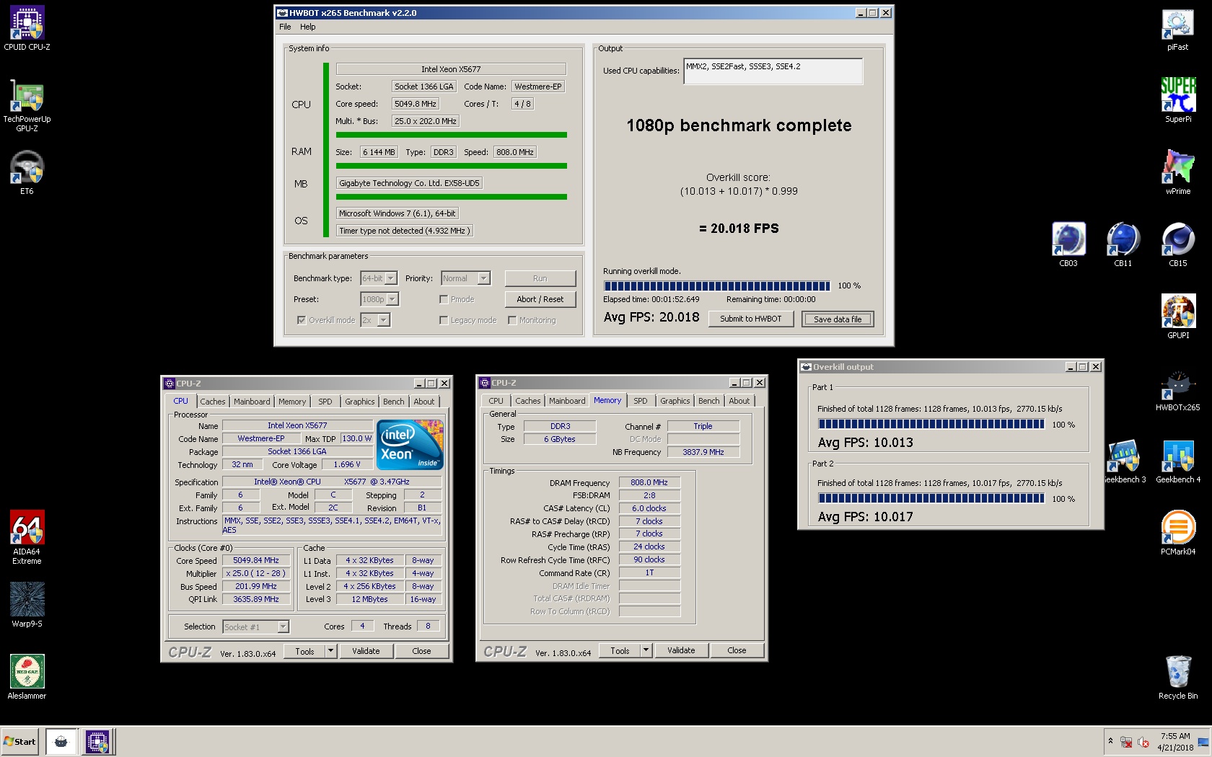Open TechPowerUp GPU-Z desktop icon
Image resolution: width=1212 pixels, height=757 pixels.
27,105
